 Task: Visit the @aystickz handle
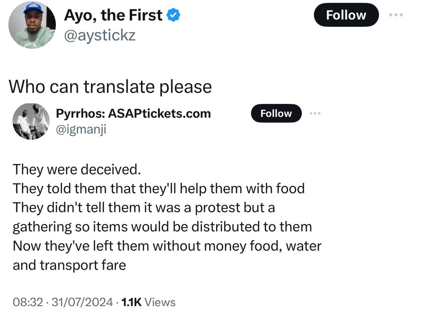99,35
